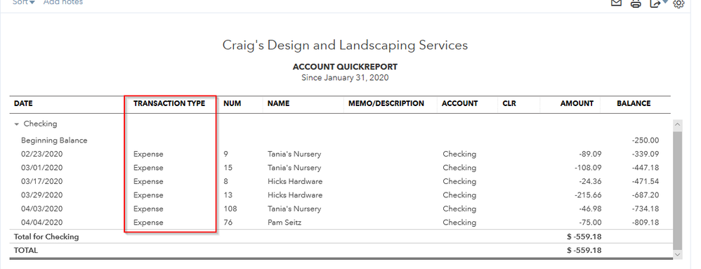Viewport: 701px width, 269px height.
Task: Click transaction number 76
Action: (x=228, y=223)
